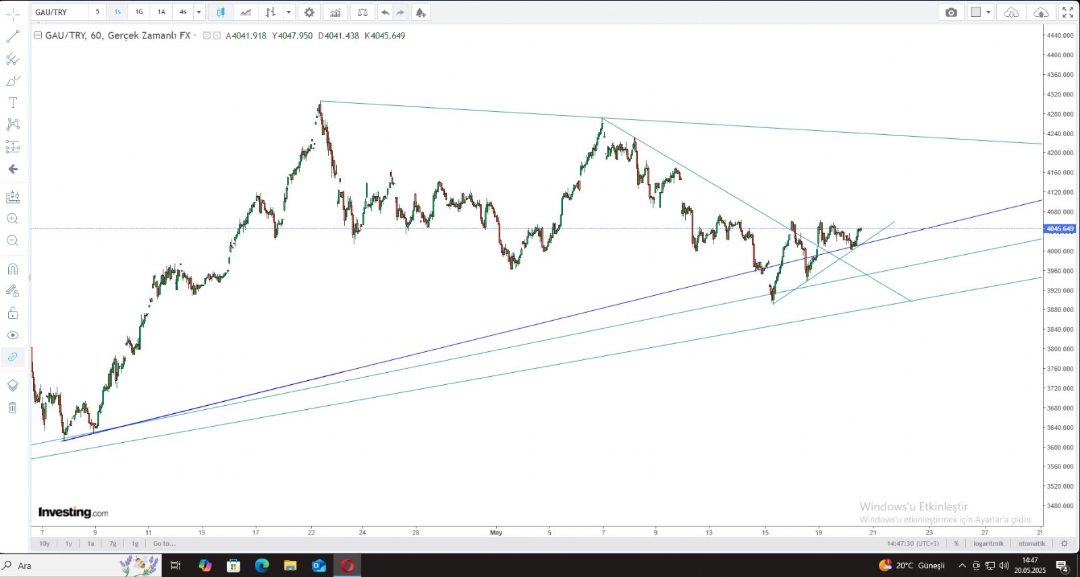Expand the chart style dropdown arrow
The height and width of the screenshot is (577, 1080).
[x=289, y=12]
